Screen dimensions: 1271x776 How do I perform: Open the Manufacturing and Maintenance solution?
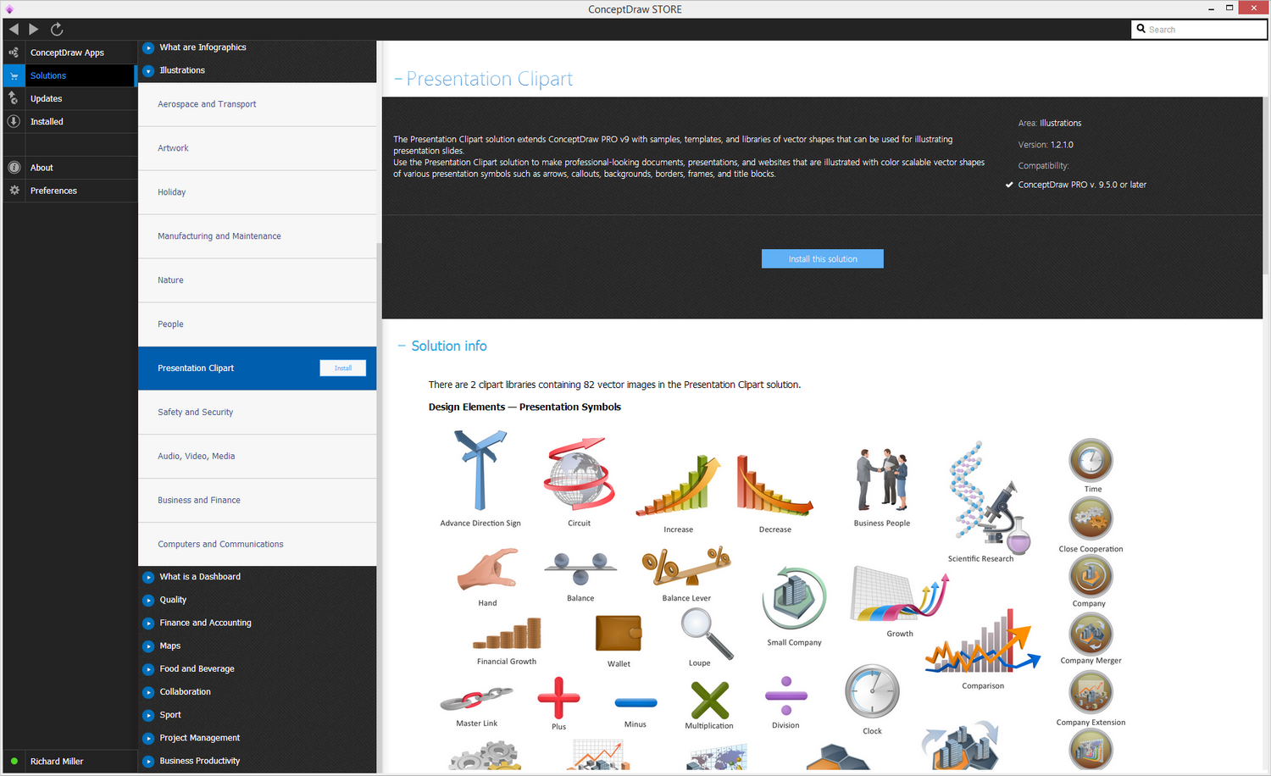pyautogui.click(x=258, y=236)
